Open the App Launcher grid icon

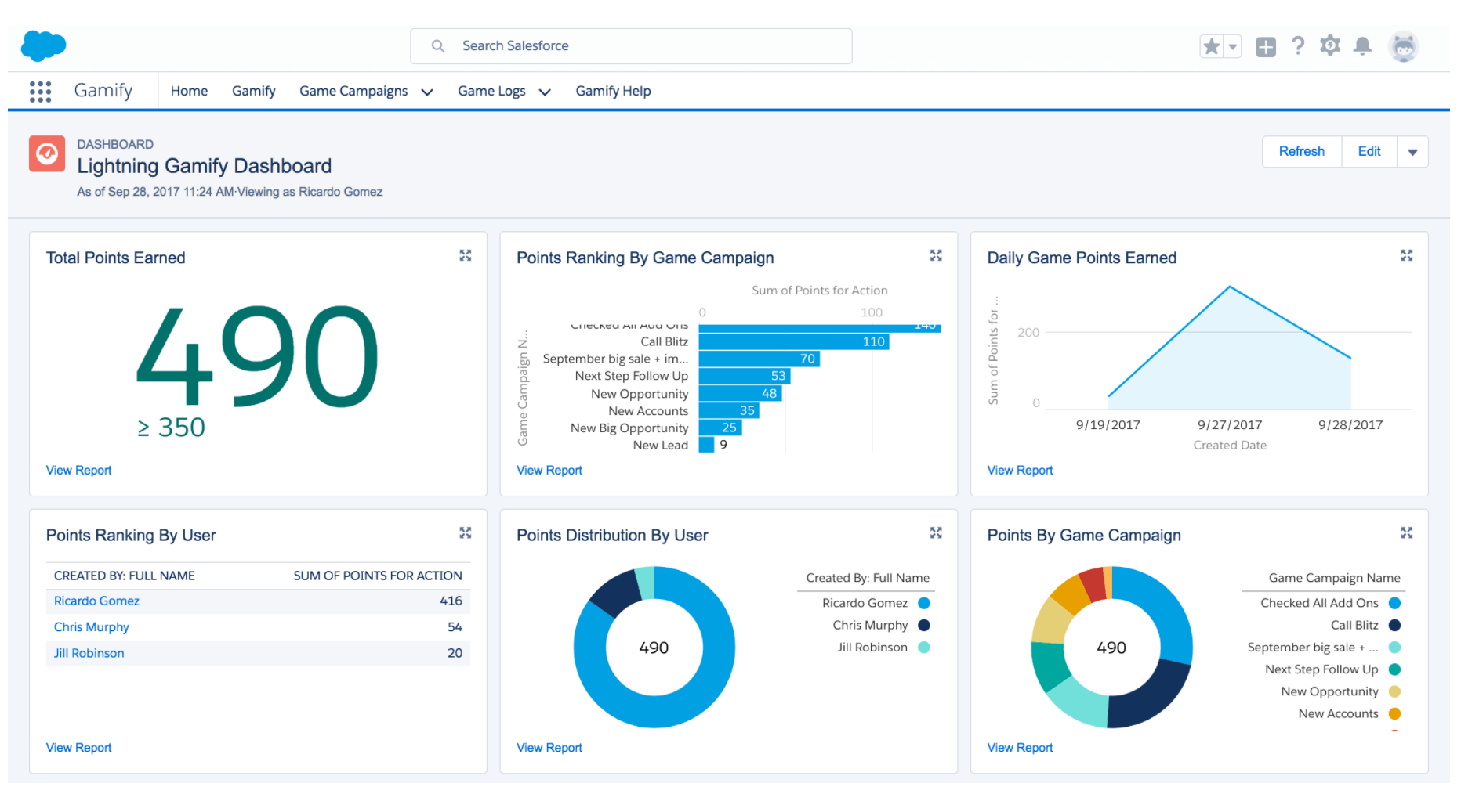point(40,92)
